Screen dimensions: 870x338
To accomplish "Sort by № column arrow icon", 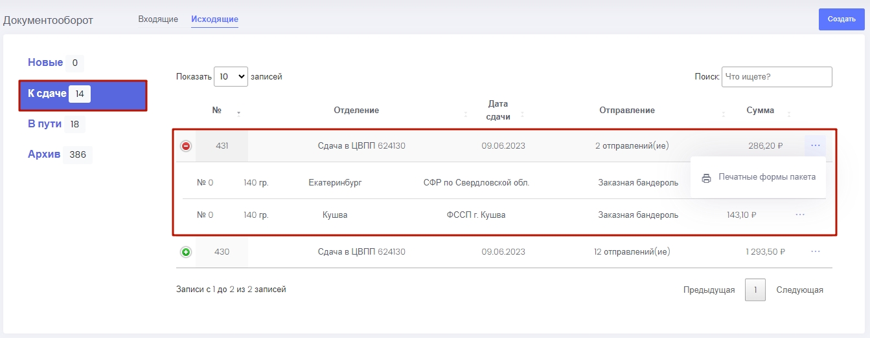I will coord(238,114).
